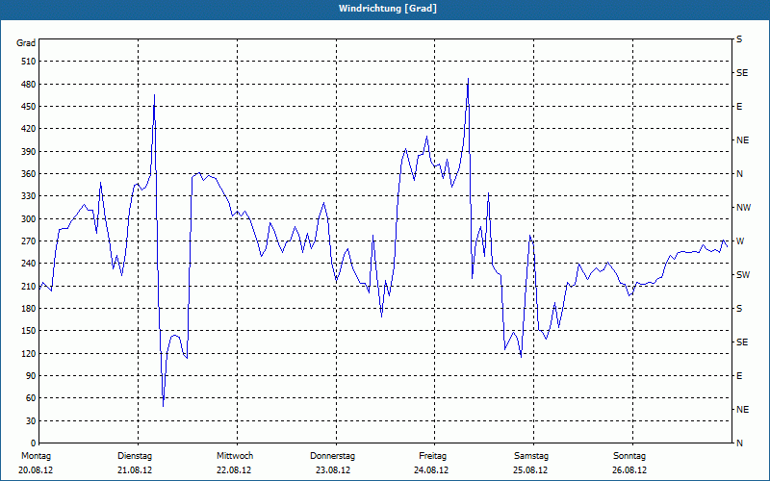Click the 450 value on the left axis
Image resolution: width=770 pixels, height=481 pixels.
[29, 107]
